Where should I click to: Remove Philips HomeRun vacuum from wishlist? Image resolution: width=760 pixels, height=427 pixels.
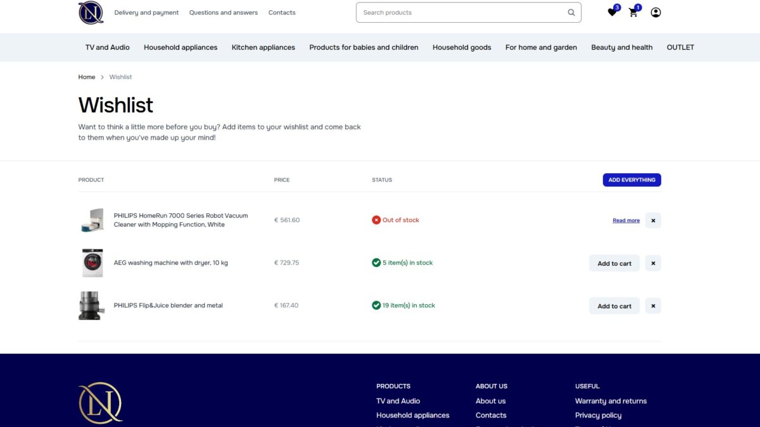coord(653,220)
